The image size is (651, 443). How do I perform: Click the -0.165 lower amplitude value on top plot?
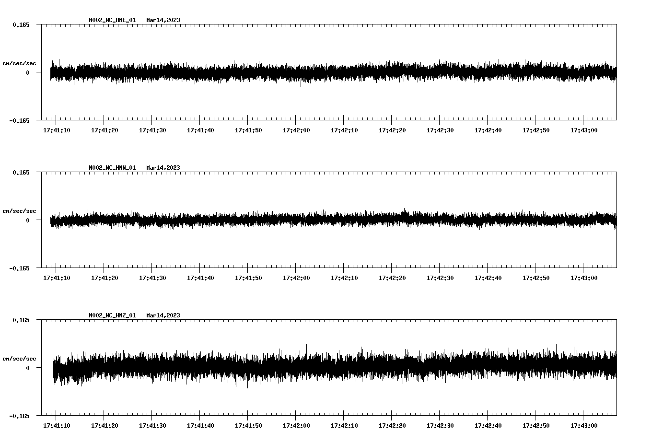[x=18, y=121]
